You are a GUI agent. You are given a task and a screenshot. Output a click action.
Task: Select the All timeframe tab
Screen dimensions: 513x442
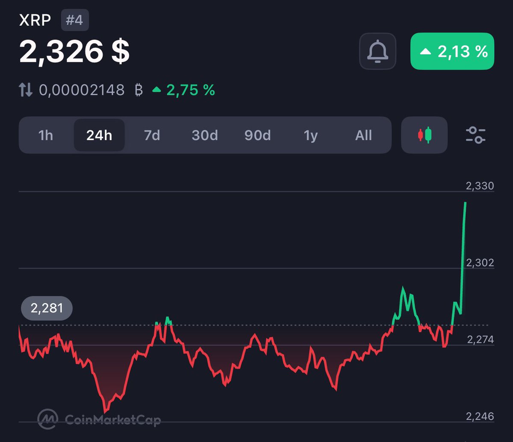coord(363,135)
